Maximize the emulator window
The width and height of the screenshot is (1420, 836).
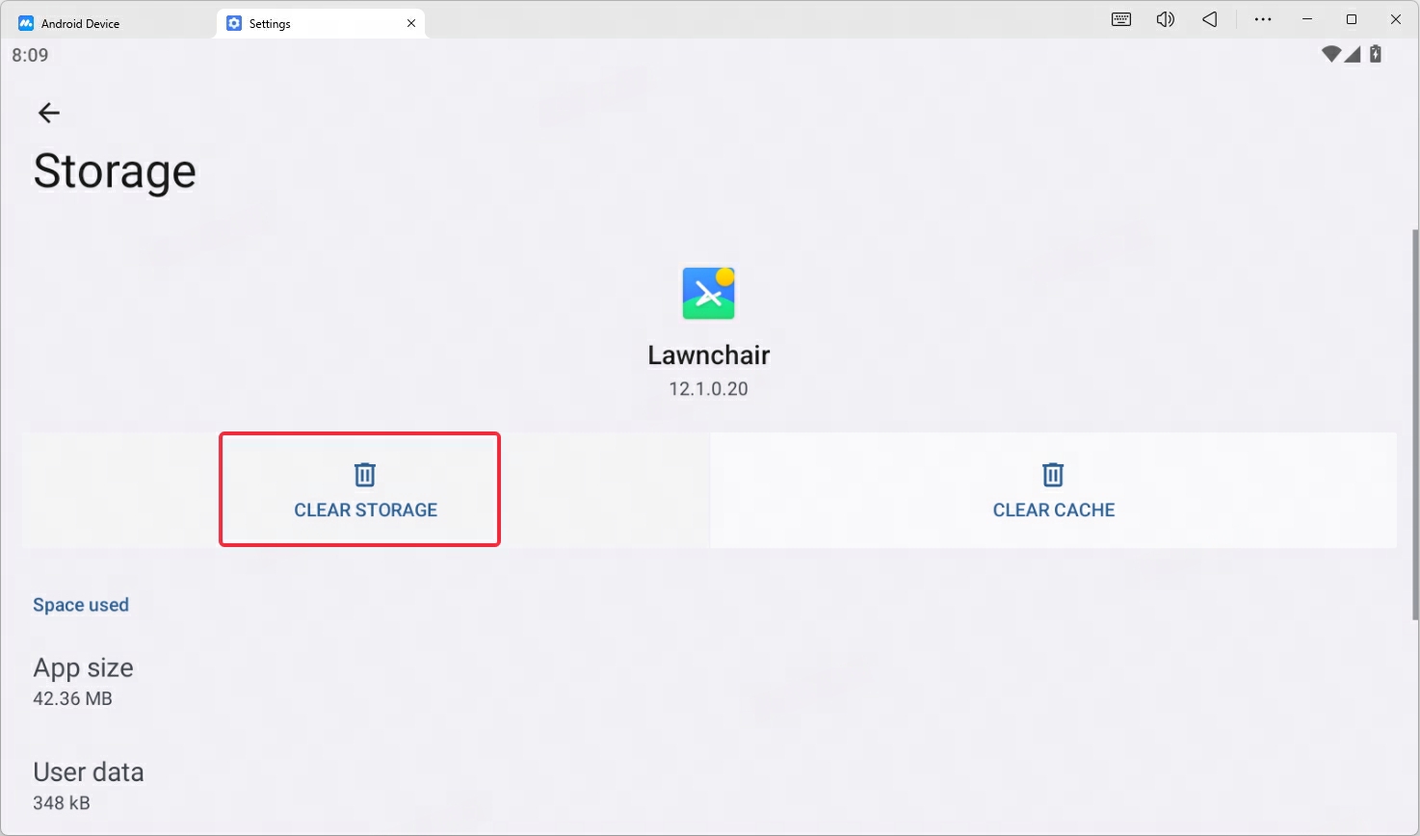coord(1352,19)
